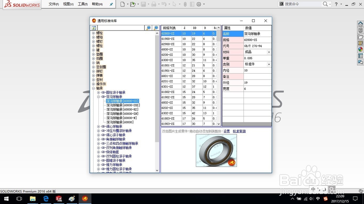364x204 pixels.
Task: Select row 6301-2Z in spec list
Action: 189,87
